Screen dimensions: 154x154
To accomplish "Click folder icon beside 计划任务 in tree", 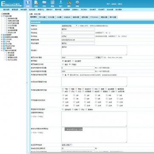I will click(x=4, y=39).
